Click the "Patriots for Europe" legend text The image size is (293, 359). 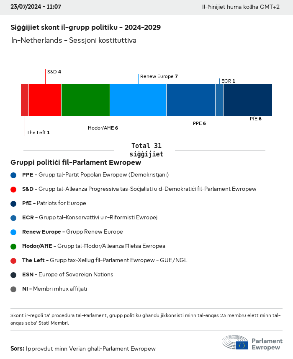61,203
